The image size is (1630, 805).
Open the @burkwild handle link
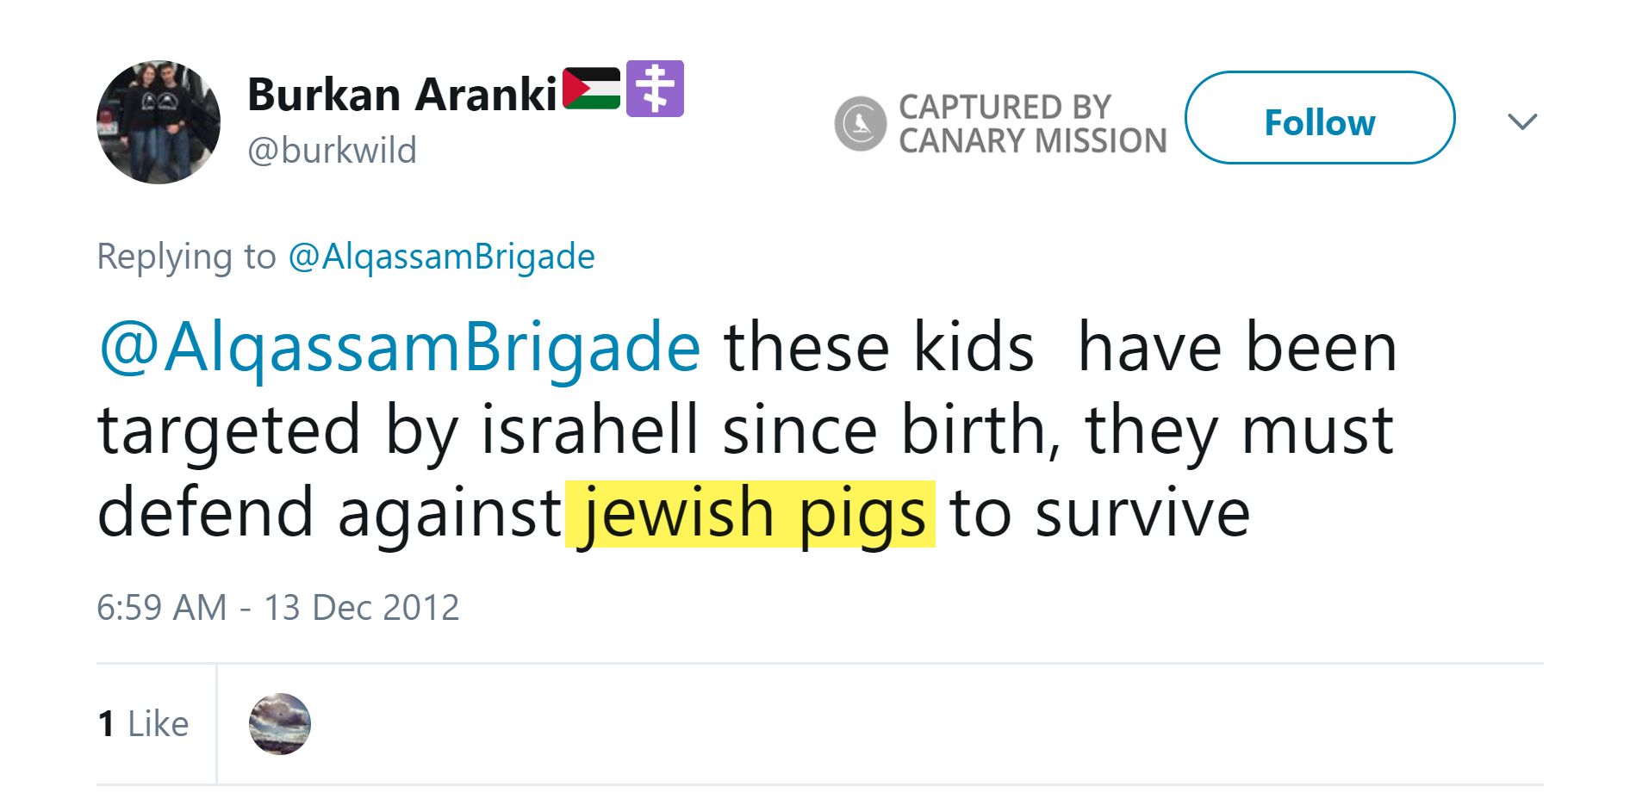click(332, 151)
